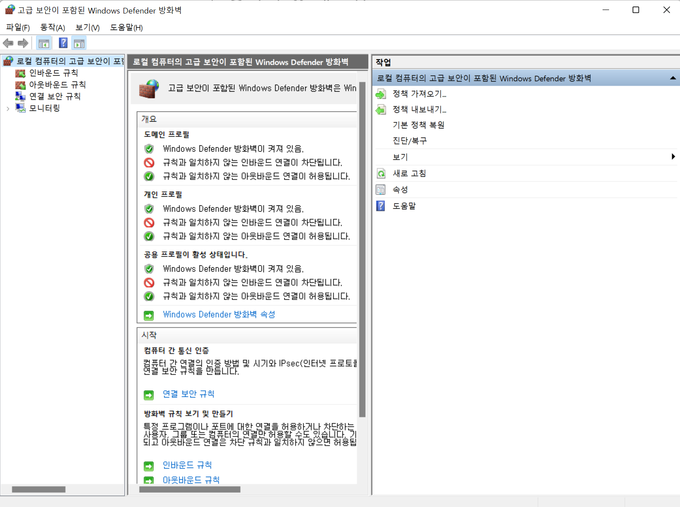
Task: Click the 정책 내보내기 export icon
Action: [x=381, y=110]
